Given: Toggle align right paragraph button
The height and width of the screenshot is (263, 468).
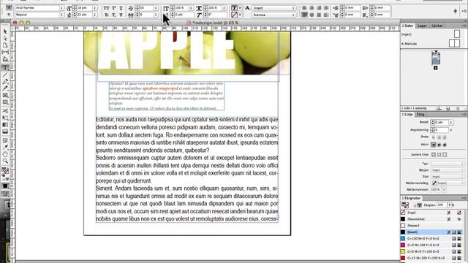Looking at the screenshot, I should click(319, 8).
